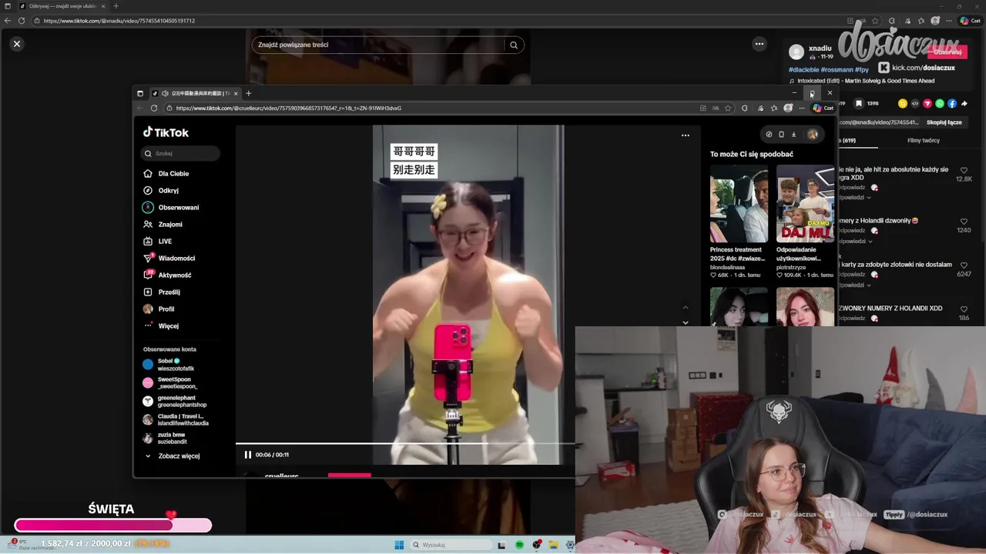Close the back TikTok video viewer
Screen dimensions: 986x554
pyautogui.click(x=17, y=44)
